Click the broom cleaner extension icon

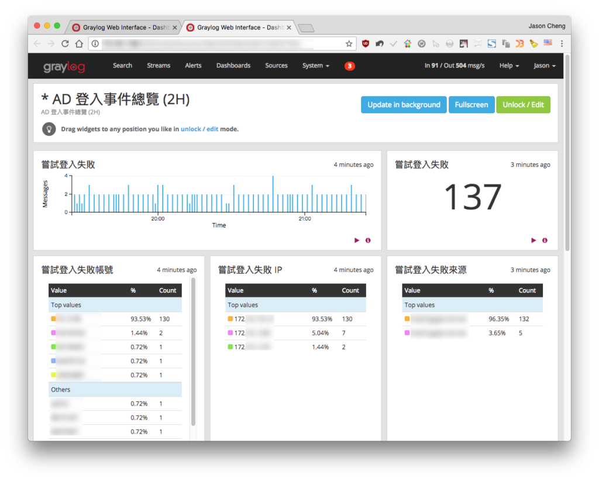point(533,44)
